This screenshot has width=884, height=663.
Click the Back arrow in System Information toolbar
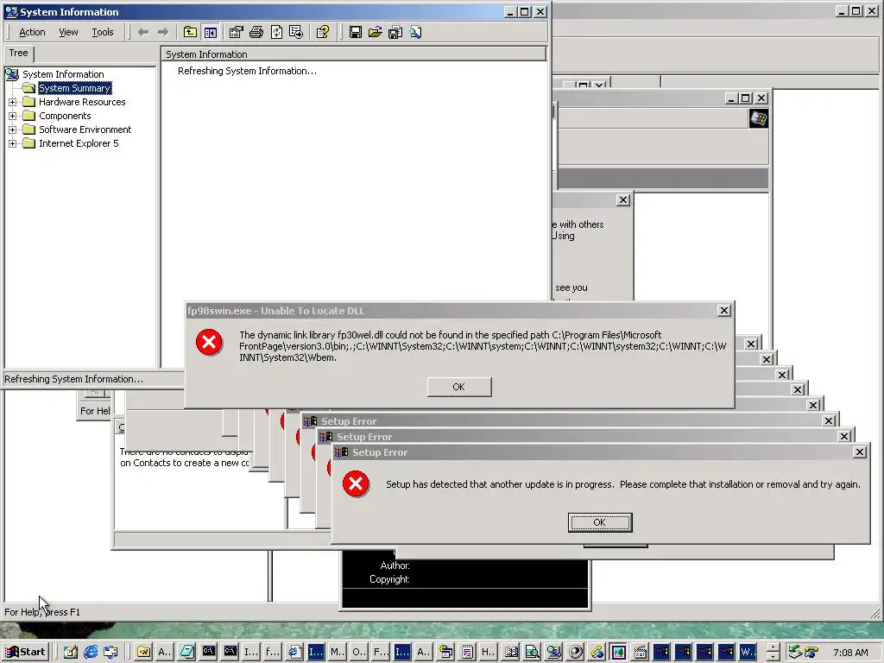coord(143,32)
